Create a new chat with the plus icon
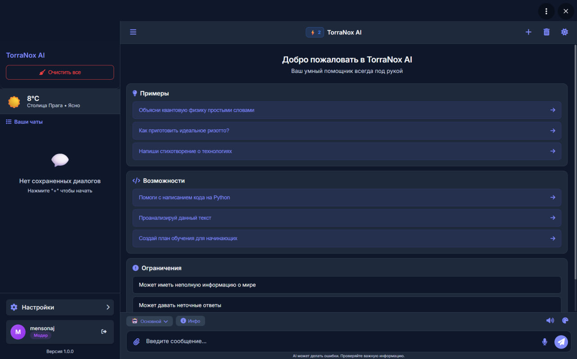This screenshot has width=577, height=359. 528,32
